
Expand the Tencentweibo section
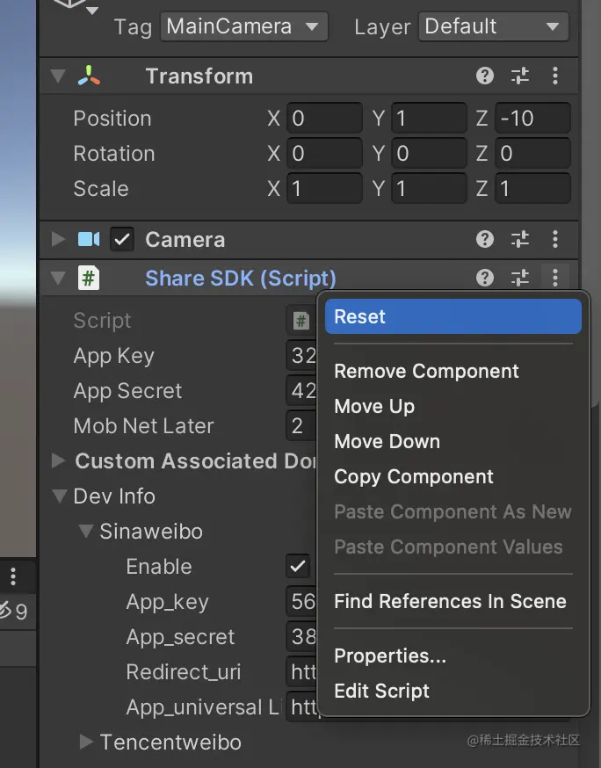coord(86,742)
